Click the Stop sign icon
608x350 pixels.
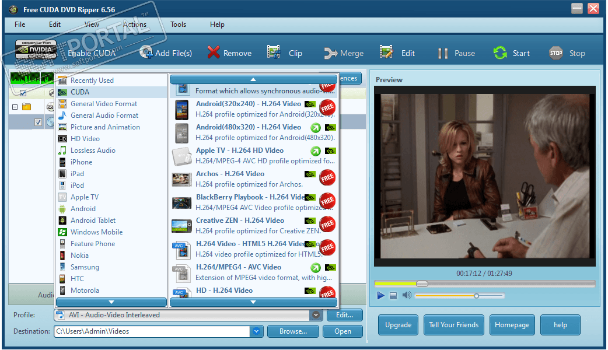[556, 53]
